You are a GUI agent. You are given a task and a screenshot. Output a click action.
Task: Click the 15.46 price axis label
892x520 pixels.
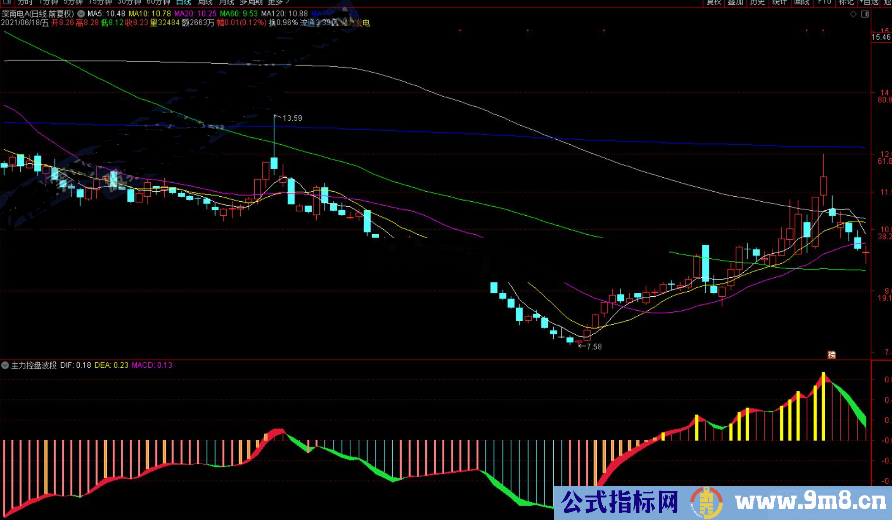tap(881, 37)
